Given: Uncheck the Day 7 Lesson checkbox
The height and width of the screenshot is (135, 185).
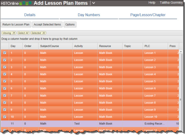Looking at the screenshot, I should click(x=5, y=95).
